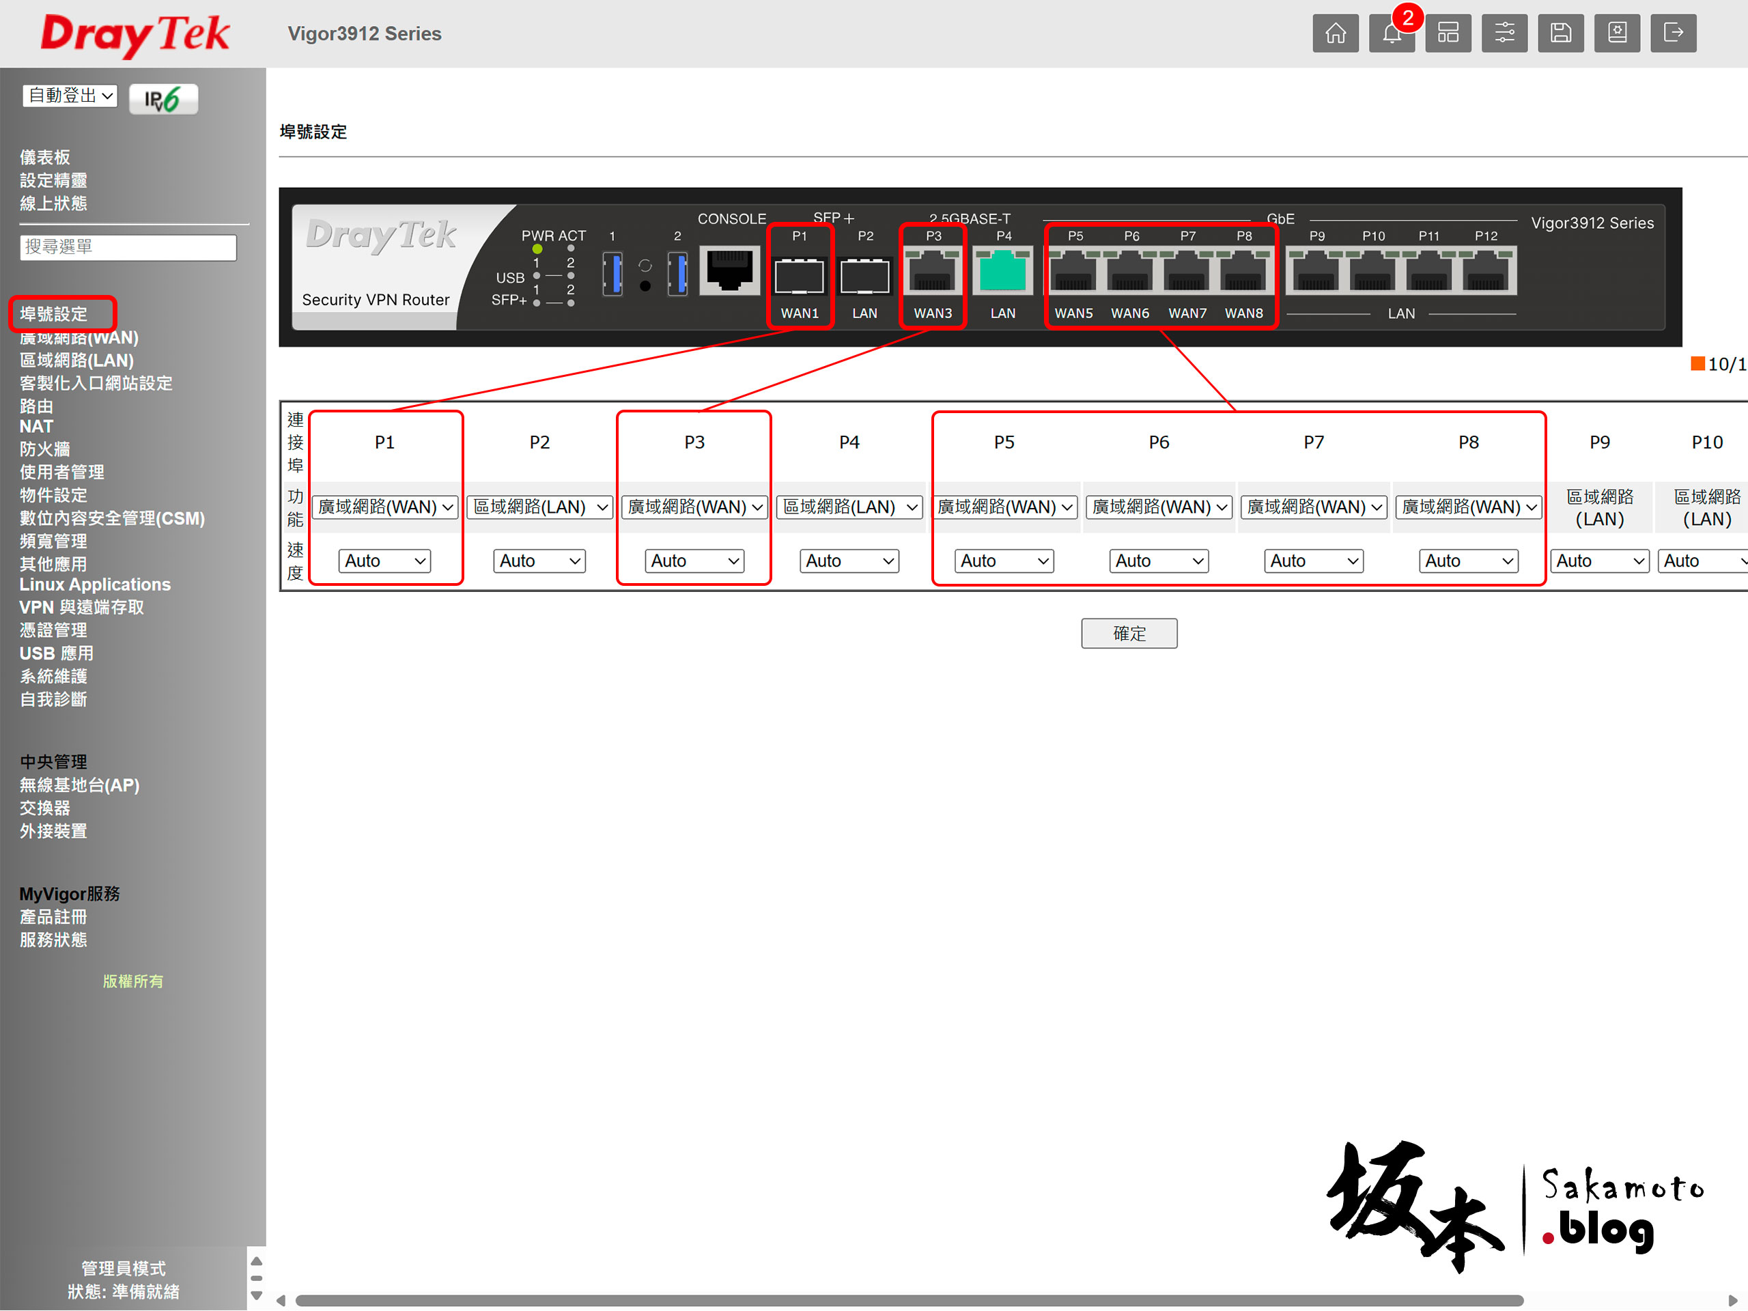Click the P12 LAN port image
This screenshot has height=1311, width=1748.
tap(1486, 272)
